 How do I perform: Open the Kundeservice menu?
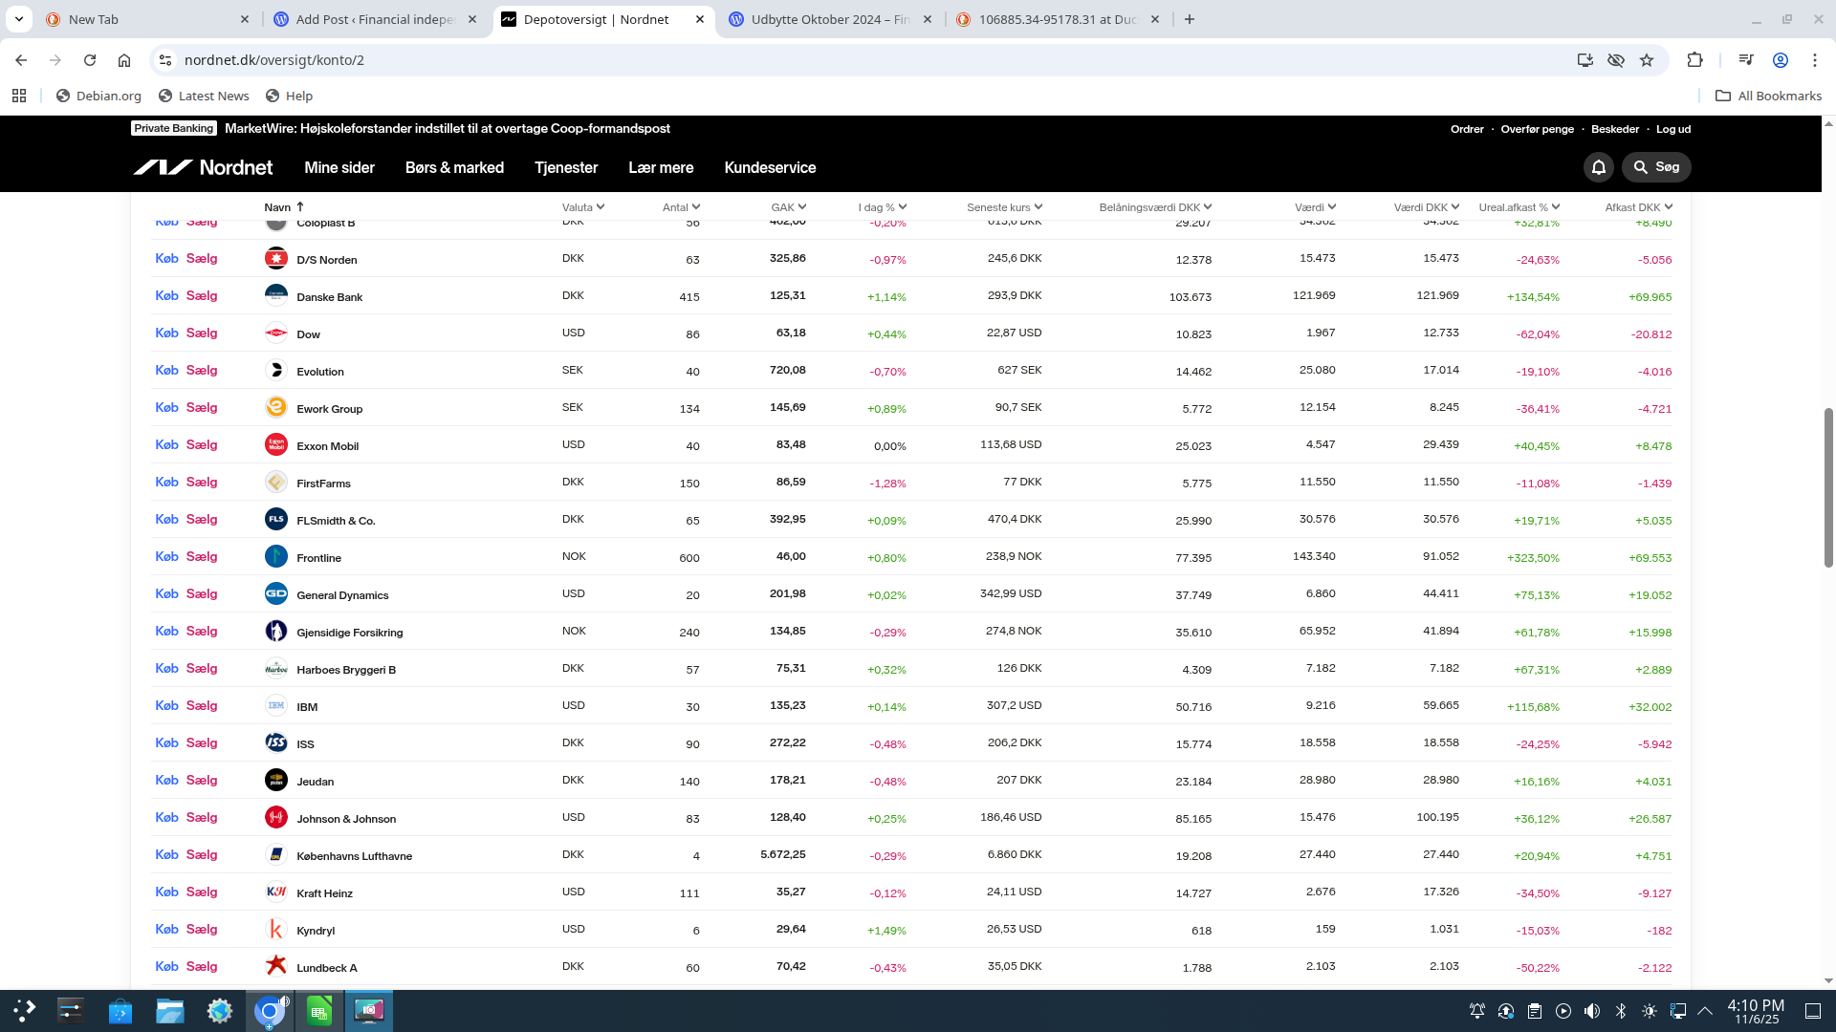(770, 167)
